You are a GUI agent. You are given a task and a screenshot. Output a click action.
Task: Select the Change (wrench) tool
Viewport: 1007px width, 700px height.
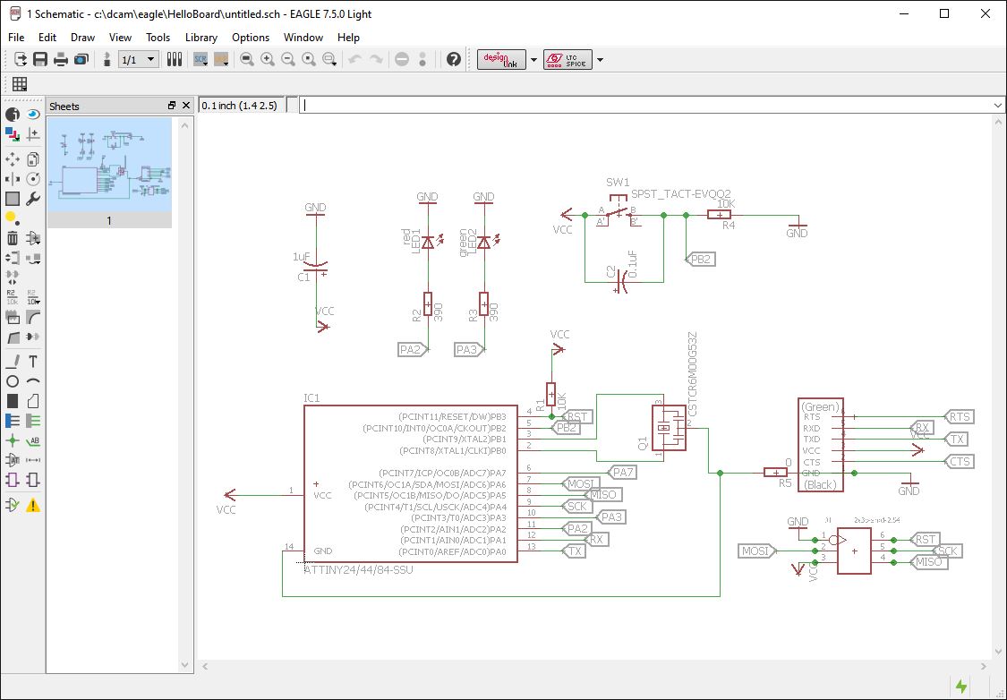coord(33,199)
